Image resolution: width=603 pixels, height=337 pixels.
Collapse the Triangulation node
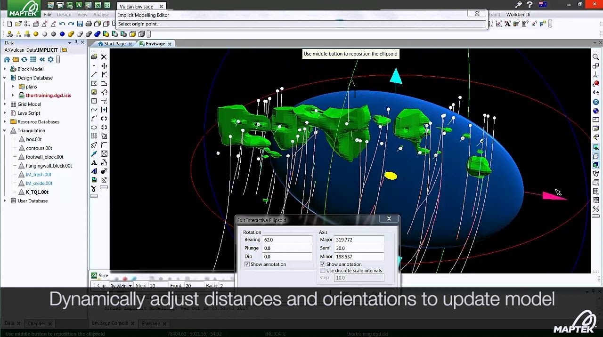[5, 131]
